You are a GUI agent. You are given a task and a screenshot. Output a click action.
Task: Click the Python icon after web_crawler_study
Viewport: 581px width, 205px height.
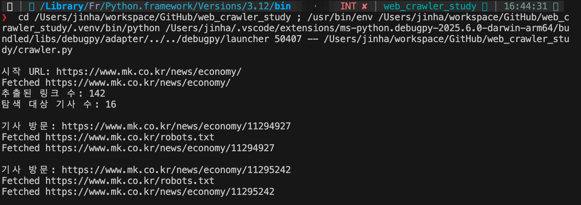point(484,6)
